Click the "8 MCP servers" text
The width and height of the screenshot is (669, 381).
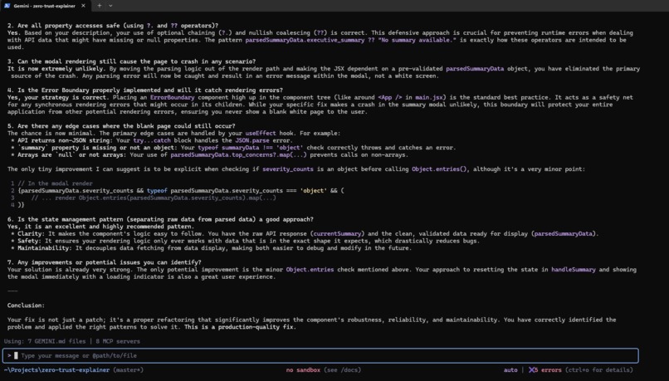[118, 341]
